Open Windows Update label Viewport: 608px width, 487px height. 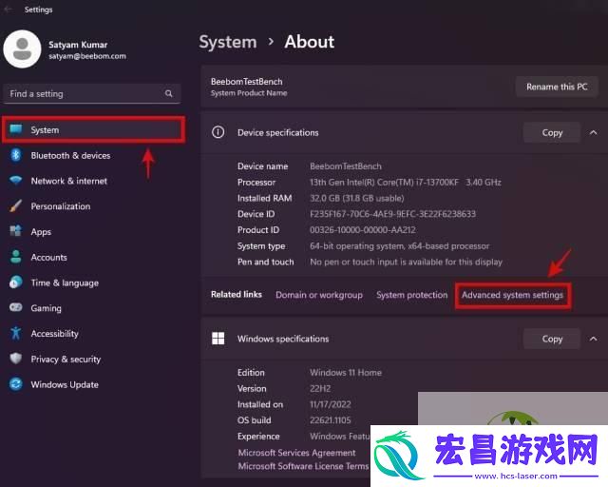[x=65, y=385]
